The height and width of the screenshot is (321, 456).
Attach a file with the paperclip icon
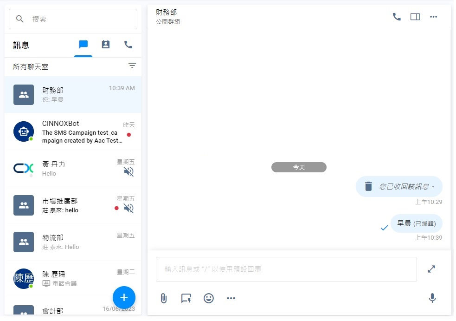[x=163, y=298]
